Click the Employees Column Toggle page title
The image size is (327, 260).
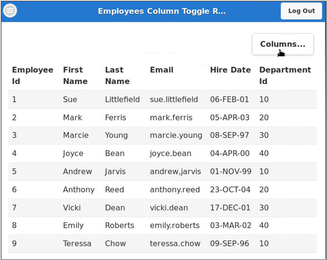pyautogui.click(x=161, y=11)
